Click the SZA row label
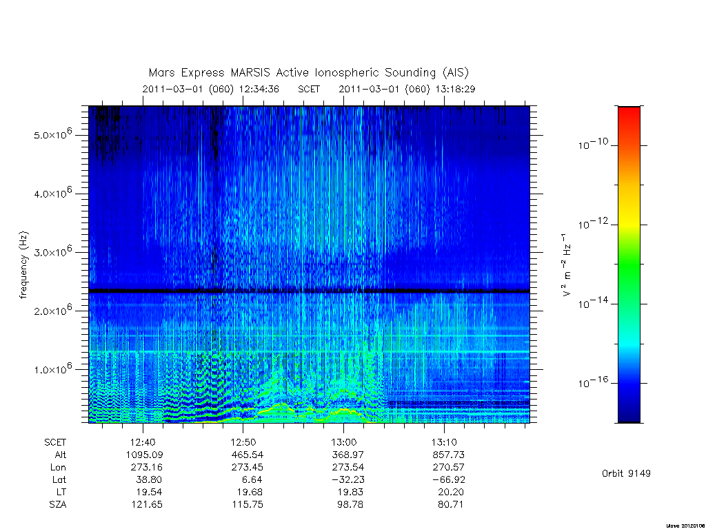 tap(58, 504)
